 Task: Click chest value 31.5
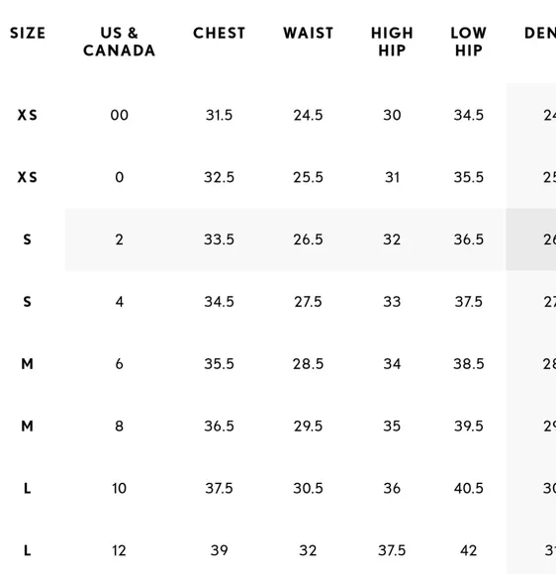point(219,116)
